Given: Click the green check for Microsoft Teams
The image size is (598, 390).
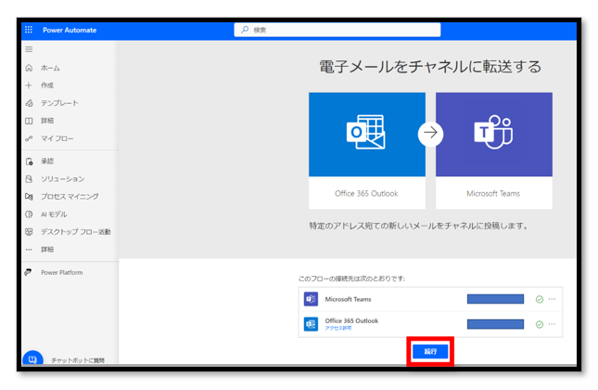Looking at the screenshot, I should coord(540,299).
